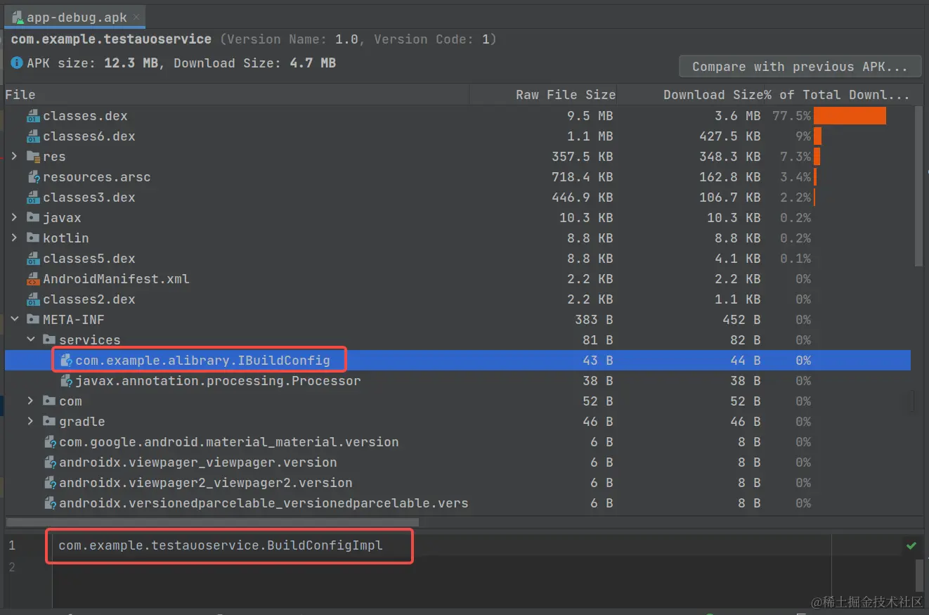
Task: Collapse the META-INF folder
Action: (15, 319)
